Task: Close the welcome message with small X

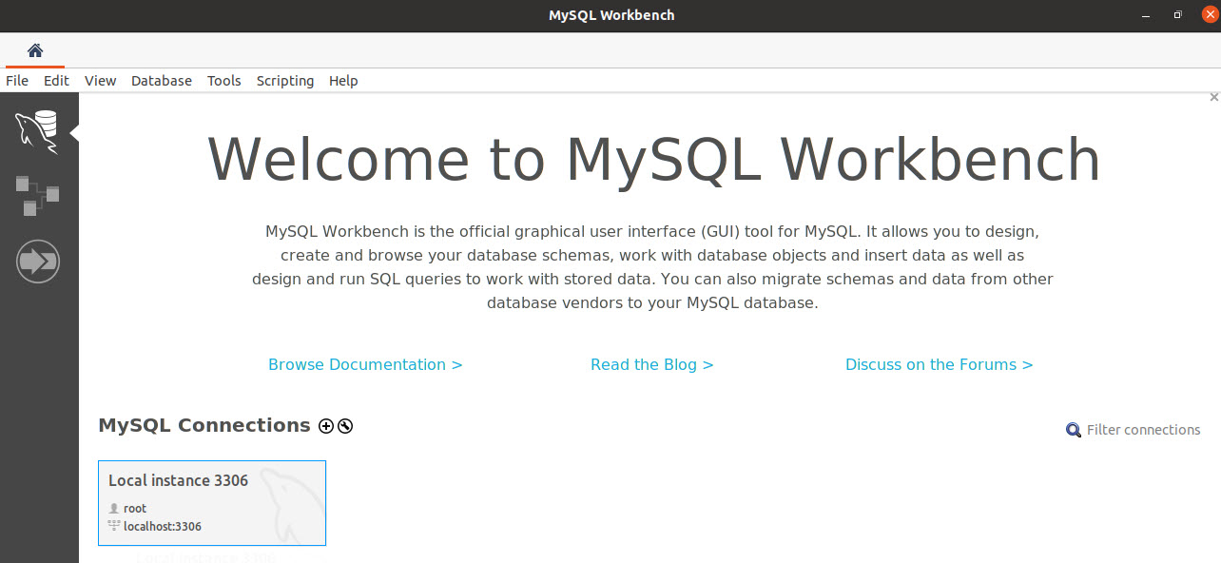Action: tap(1213, 97)
